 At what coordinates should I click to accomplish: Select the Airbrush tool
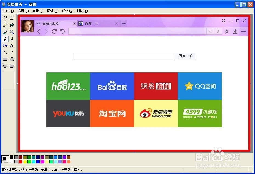pyautogui.click(x=5, y=45)
